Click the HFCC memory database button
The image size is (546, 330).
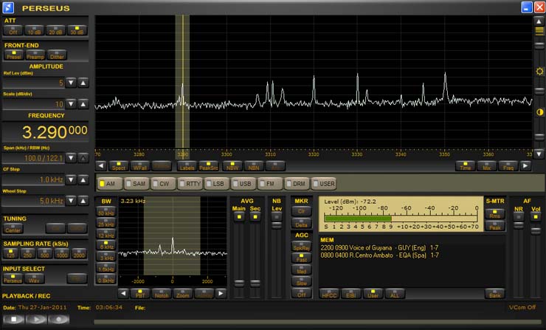click(x=329, y=294)
